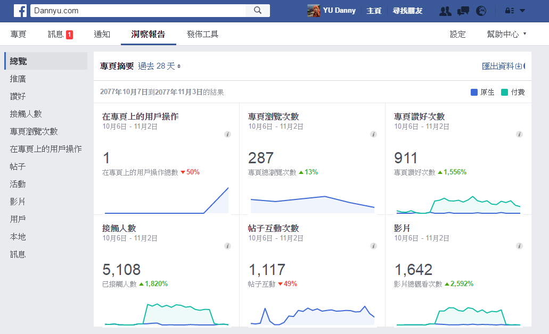This screenshot has height=334, width=549.
Task: Info icon for 在專頁上的用戶操作 card
Action: click(227, 135)
